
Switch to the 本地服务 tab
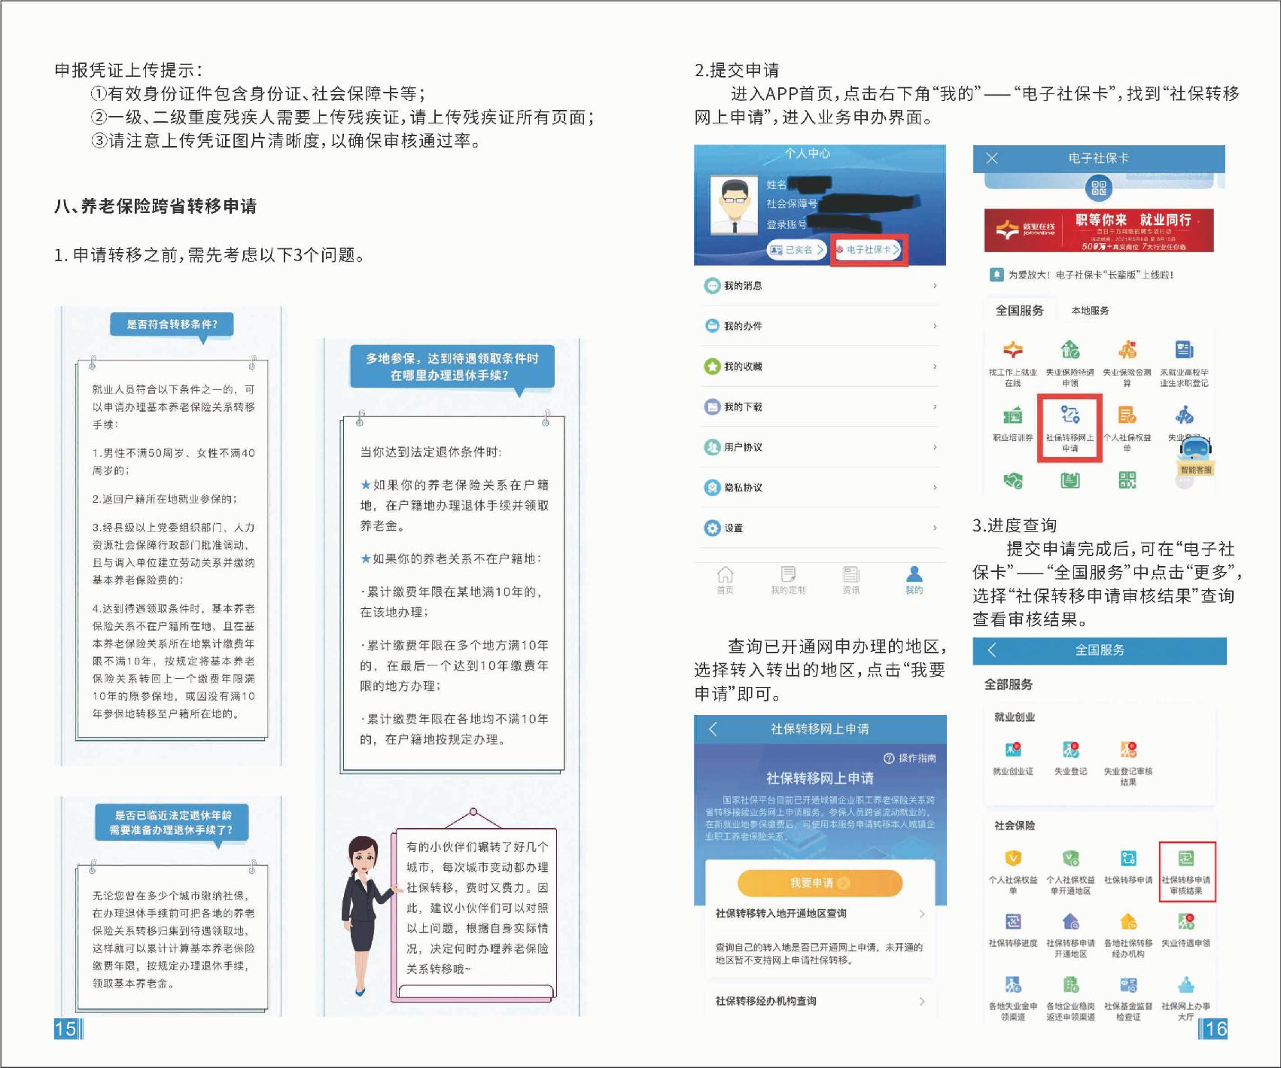click(1090, 311)
